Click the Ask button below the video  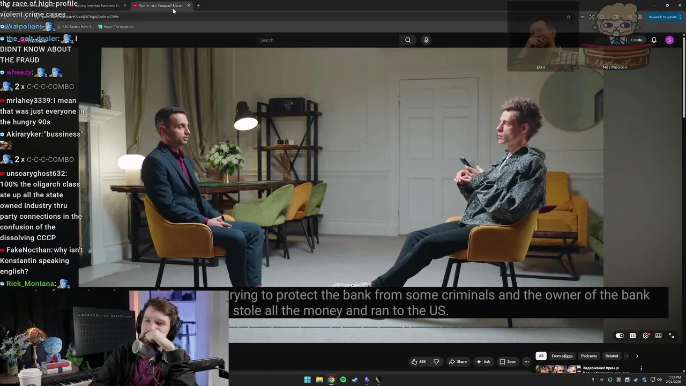pyautogui.click(x=483, y=361)
